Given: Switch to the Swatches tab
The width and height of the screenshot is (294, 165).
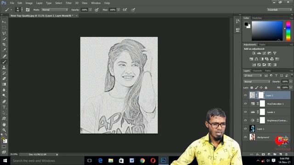Looking at the screenshot, I should (x=257, y=18).
